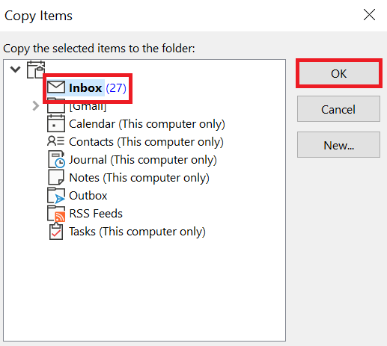Click the Tasks clipboard checkmark icon
This screenshot has height=346, width=387.
pyautogui.click(x=56, y=232)
